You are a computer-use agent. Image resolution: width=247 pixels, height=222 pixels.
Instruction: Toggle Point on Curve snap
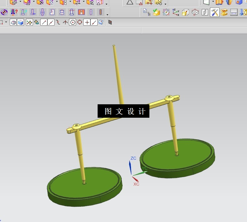pyautogui.click(x=94, y=22)
